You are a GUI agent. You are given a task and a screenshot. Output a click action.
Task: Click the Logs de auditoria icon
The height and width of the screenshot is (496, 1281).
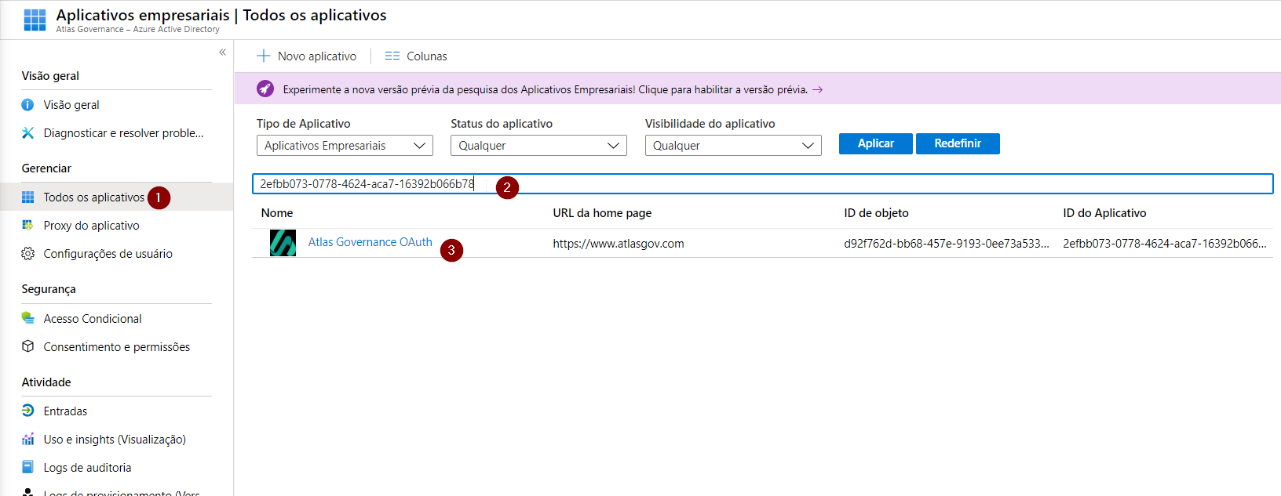(x=27, y=467)
